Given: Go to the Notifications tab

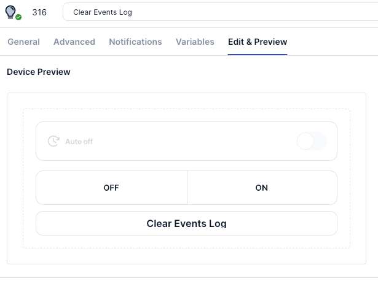Looking at the screenshot, I should click(x=135, y=42).
